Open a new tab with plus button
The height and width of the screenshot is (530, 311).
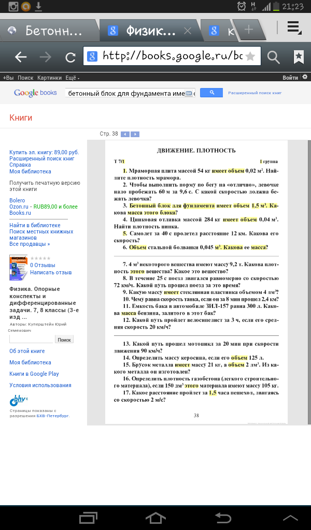(x=249, y=30)
